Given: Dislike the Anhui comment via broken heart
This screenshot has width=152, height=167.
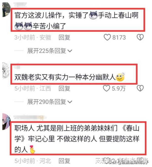Looking at the screenshot, I should pyautogui.click(x=140, y=37).
